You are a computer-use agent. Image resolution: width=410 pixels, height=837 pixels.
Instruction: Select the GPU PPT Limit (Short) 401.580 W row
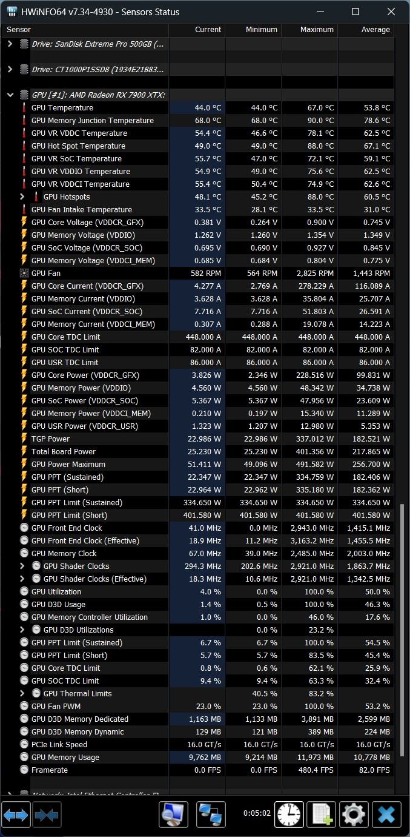pos(198,516)
